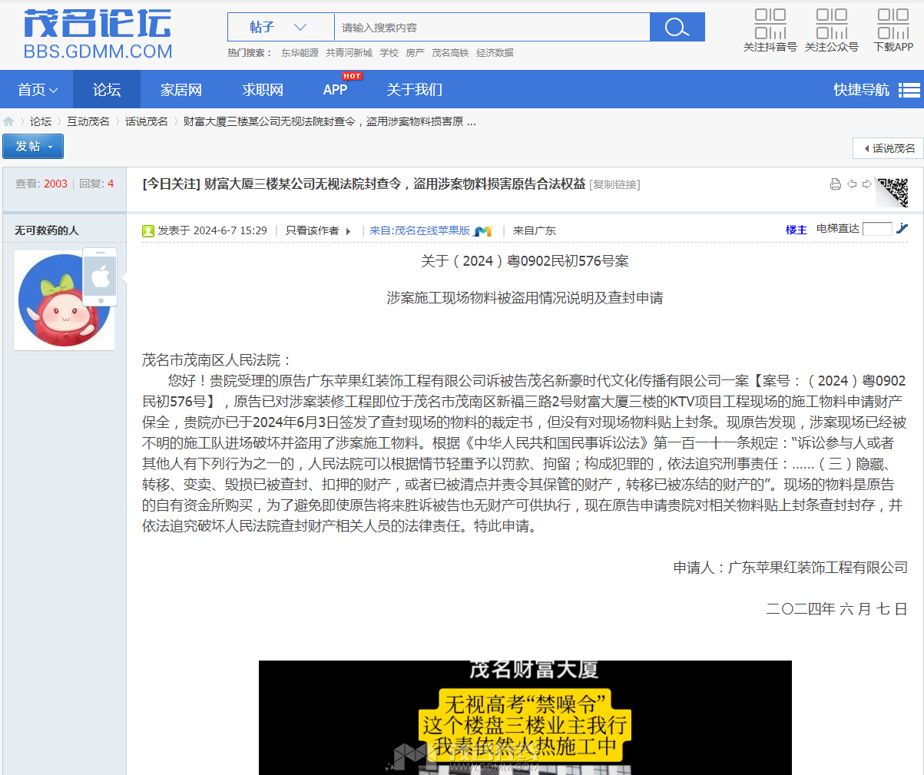Click hot search 茂名高铁

pos(450,53)
